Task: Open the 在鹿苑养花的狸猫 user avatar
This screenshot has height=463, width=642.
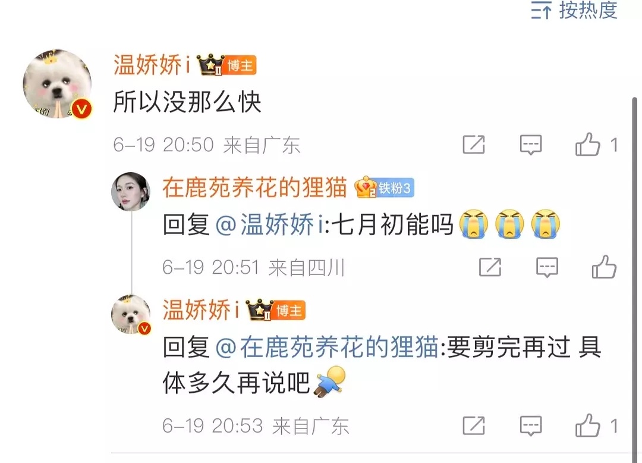Action: point(131,192)
